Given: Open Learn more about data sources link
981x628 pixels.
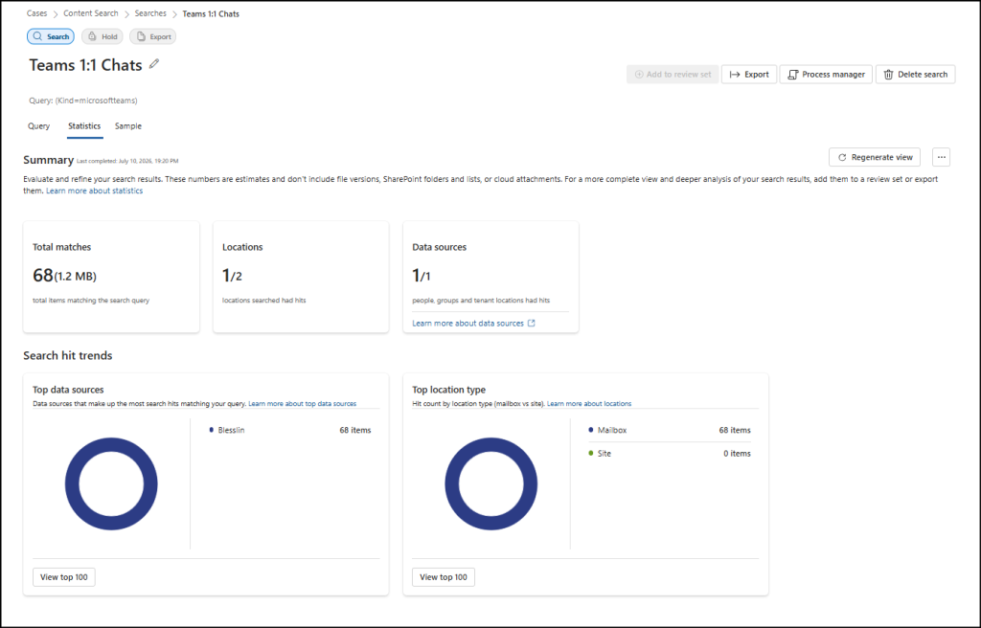Looking at the screenshot, I should [468, 324].
